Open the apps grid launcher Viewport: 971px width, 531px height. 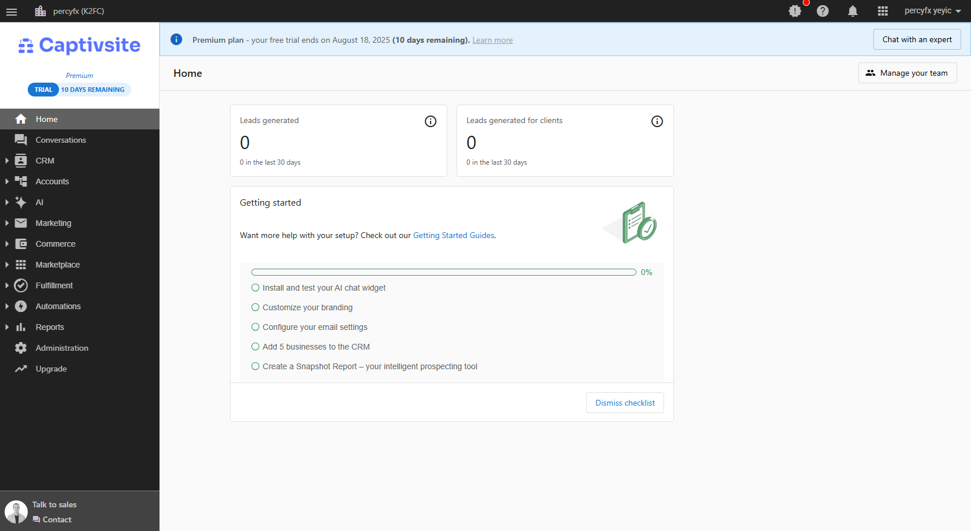[883, 11]
